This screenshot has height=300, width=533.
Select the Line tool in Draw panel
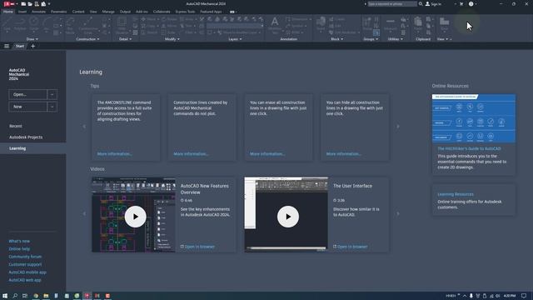tap(7, 24)
